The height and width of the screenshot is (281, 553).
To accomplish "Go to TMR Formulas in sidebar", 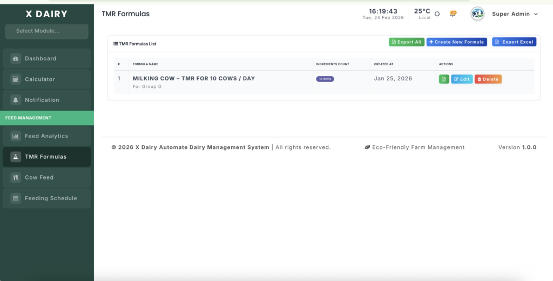I will (46, 157).
